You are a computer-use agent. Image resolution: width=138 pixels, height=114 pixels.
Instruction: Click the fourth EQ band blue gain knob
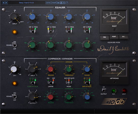[87, 17]
